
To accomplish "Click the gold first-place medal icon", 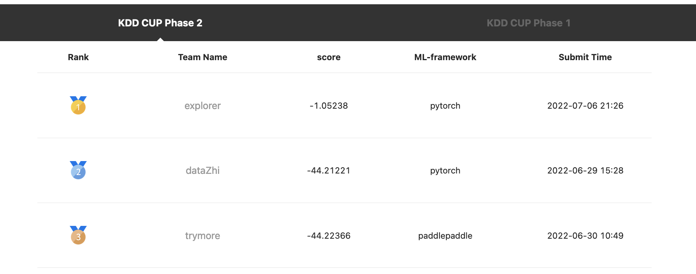I will 78,105.
